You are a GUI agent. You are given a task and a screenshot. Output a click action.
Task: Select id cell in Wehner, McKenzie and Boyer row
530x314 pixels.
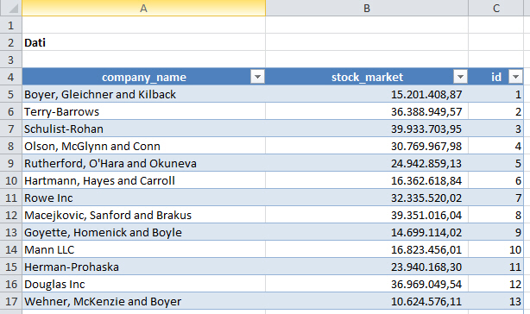pos(495,301)
